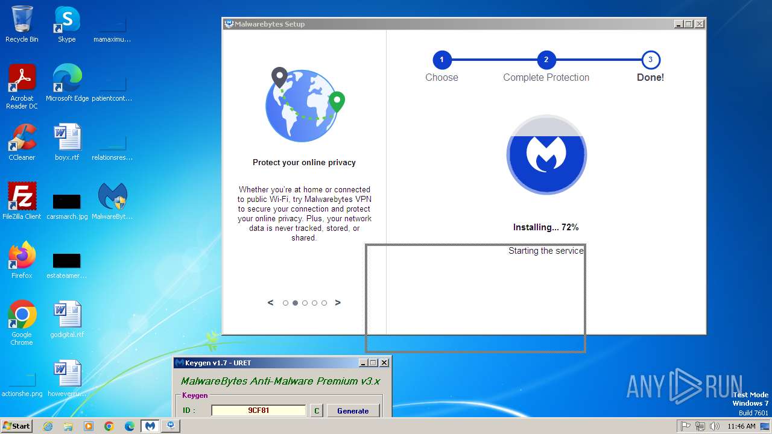772x434 pixels.
Task: Open File Explorer from the taskbar
Action: (68, 426)
